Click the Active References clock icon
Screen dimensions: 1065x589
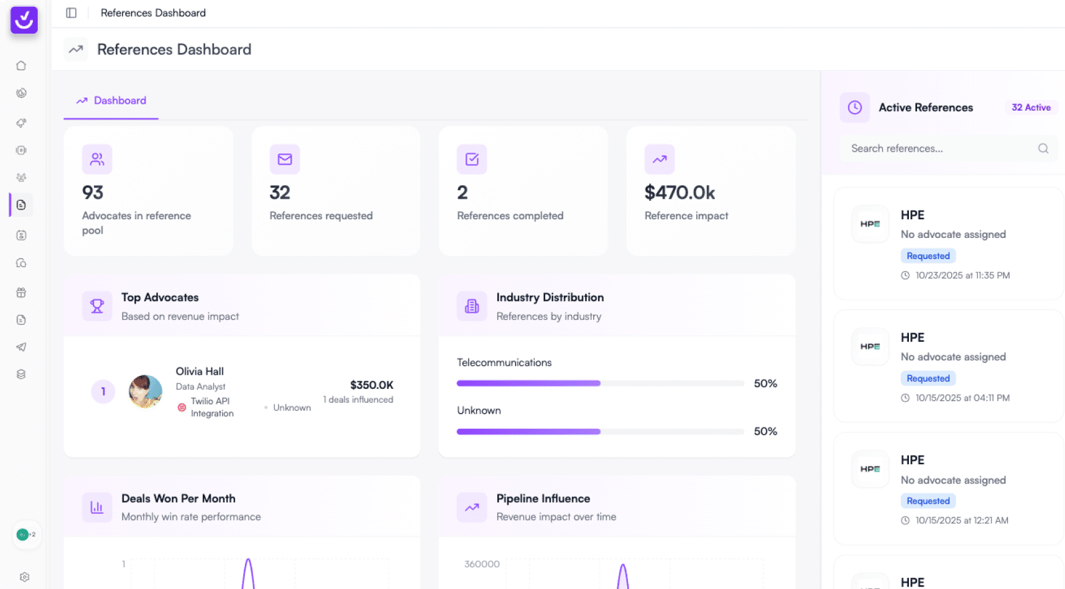click(x=855, y=107)
